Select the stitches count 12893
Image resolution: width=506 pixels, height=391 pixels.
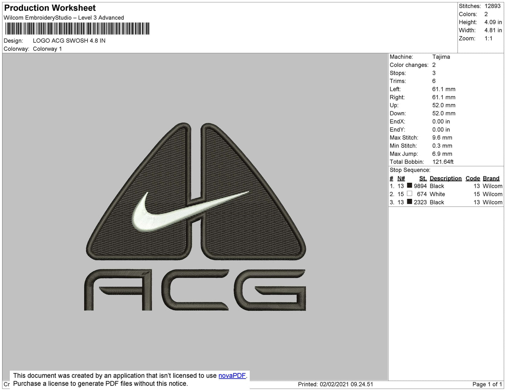tap(492, 6)
